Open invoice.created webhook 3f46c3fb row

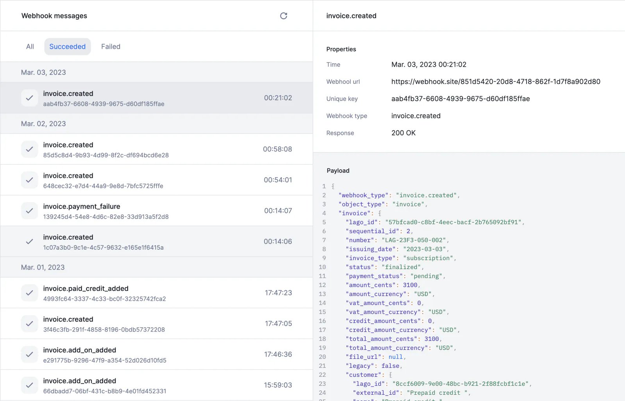(x=157, y=324)
